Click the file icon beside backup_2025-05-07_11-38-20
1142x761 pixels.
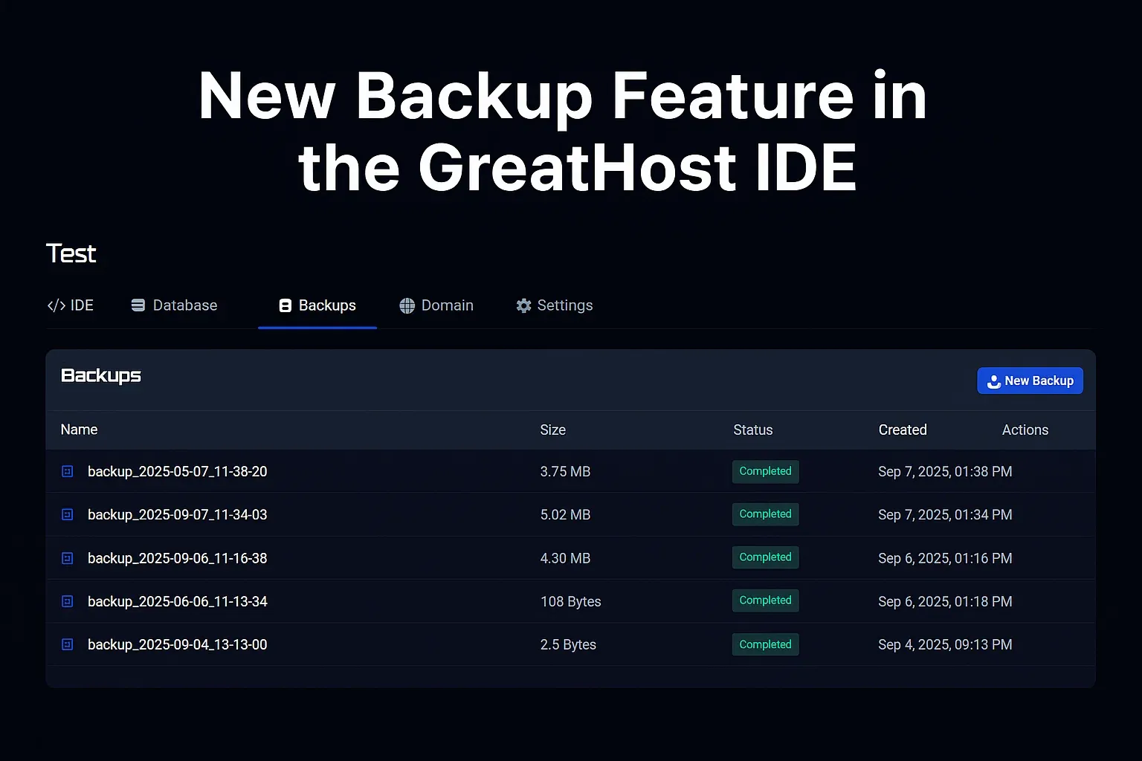67,471
